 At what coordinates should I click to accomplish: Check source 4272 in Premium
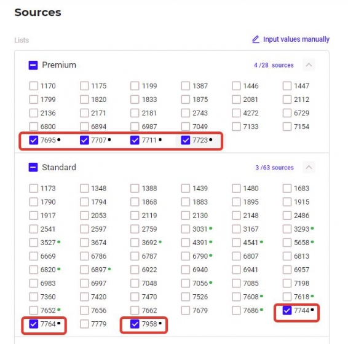click(236, 113)
